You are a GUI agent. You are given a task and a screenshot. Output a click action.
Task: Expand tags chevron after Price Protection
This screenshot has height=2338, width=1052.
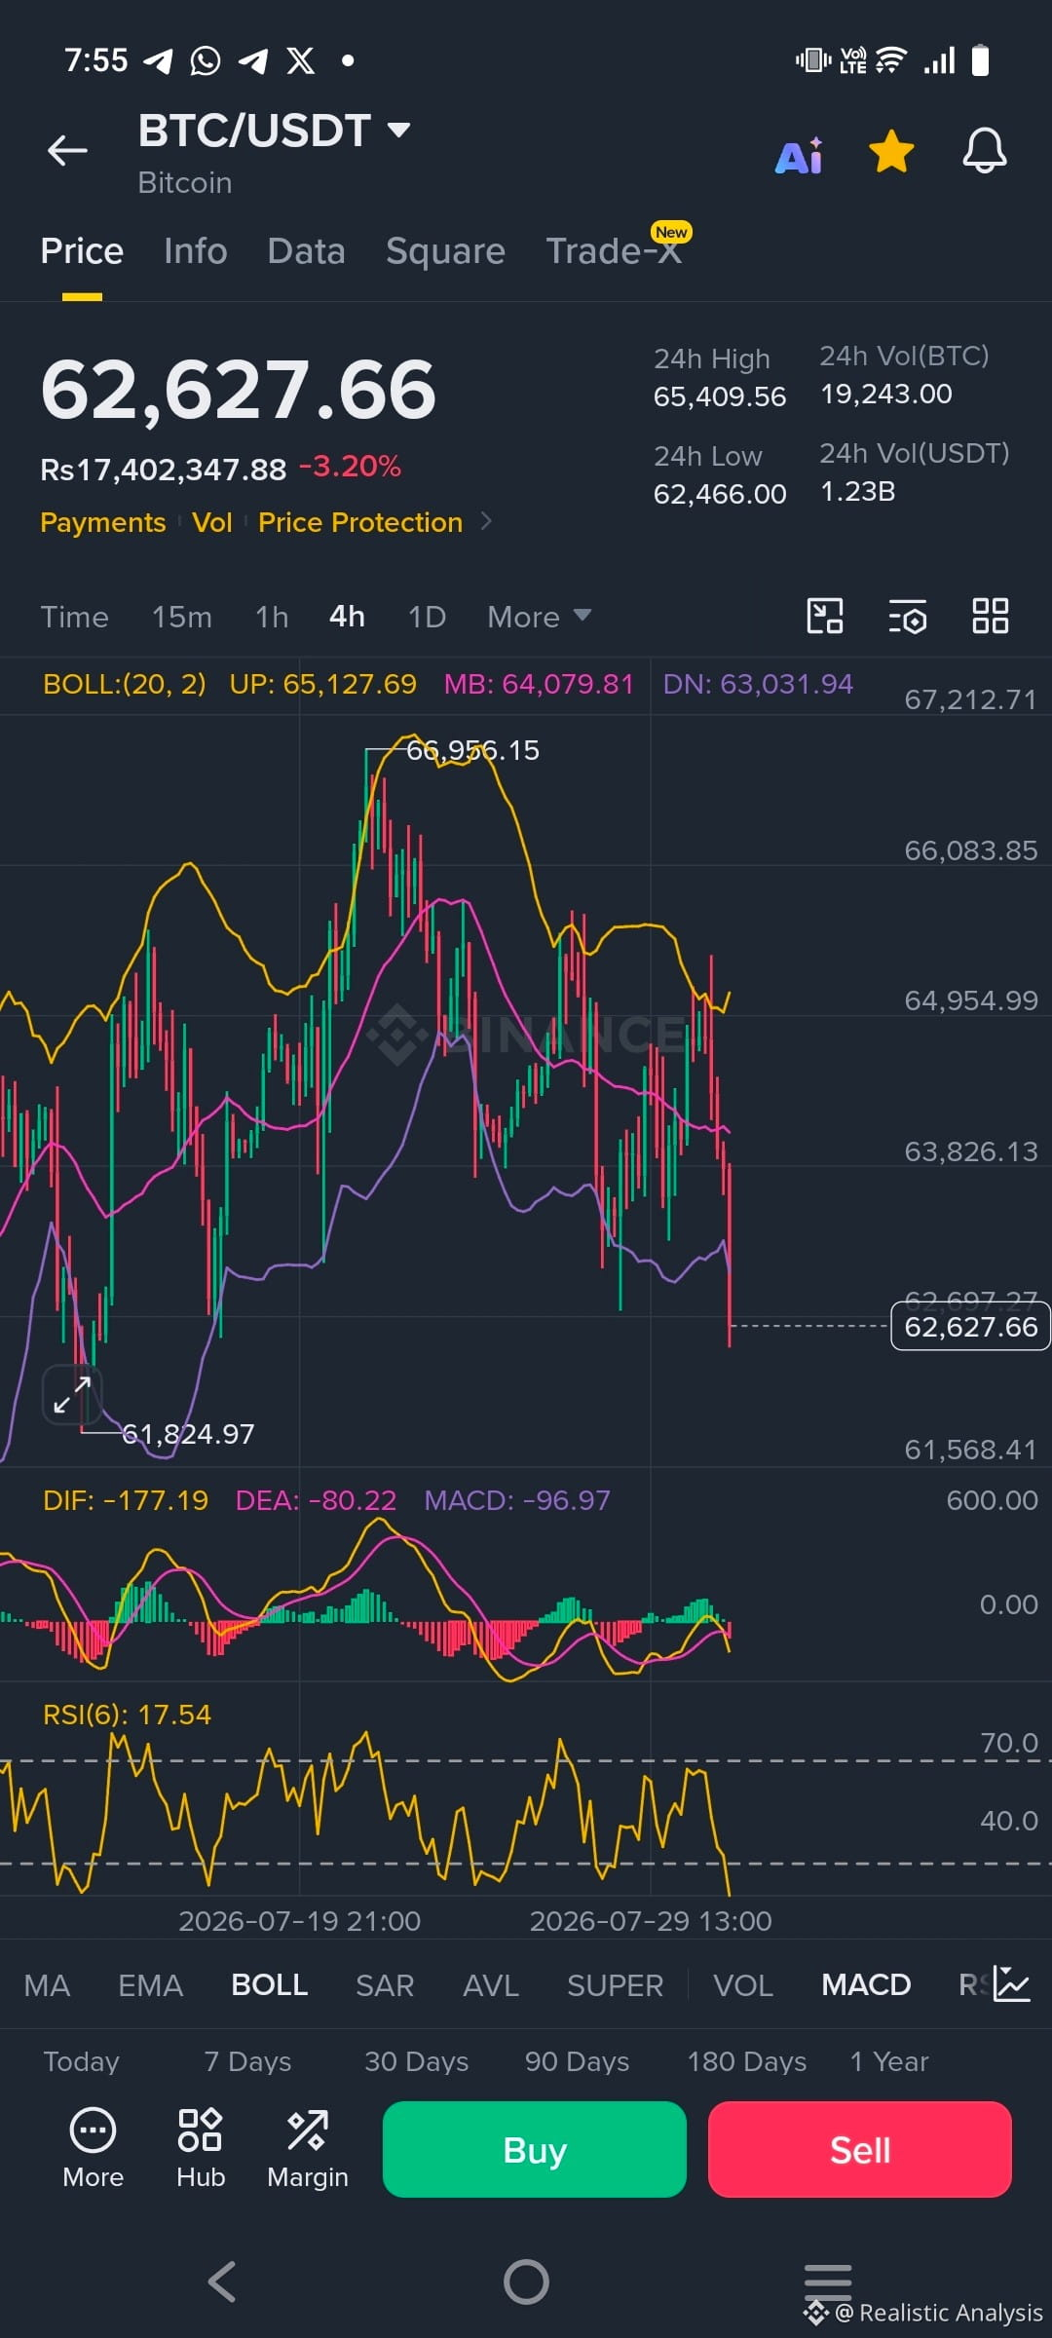click(486, 521)
